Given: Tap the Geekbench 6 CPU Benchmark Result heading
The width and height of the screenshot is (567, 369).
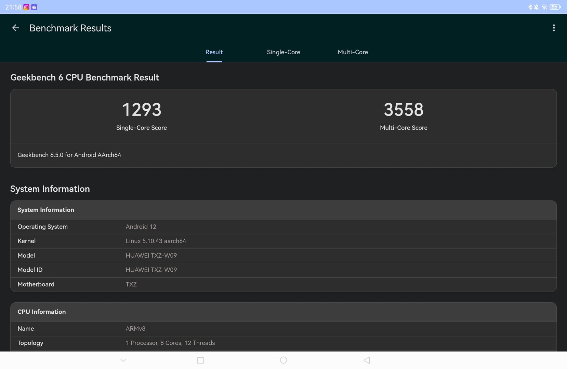Looking at the screenshot, I should 85,78.
